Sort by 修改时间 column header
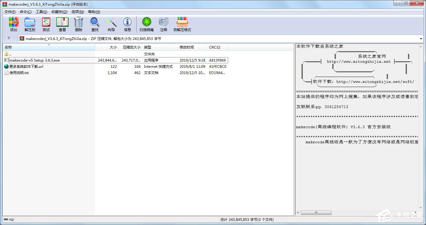This screenshot has height=225, width=426. coord(193,47)
